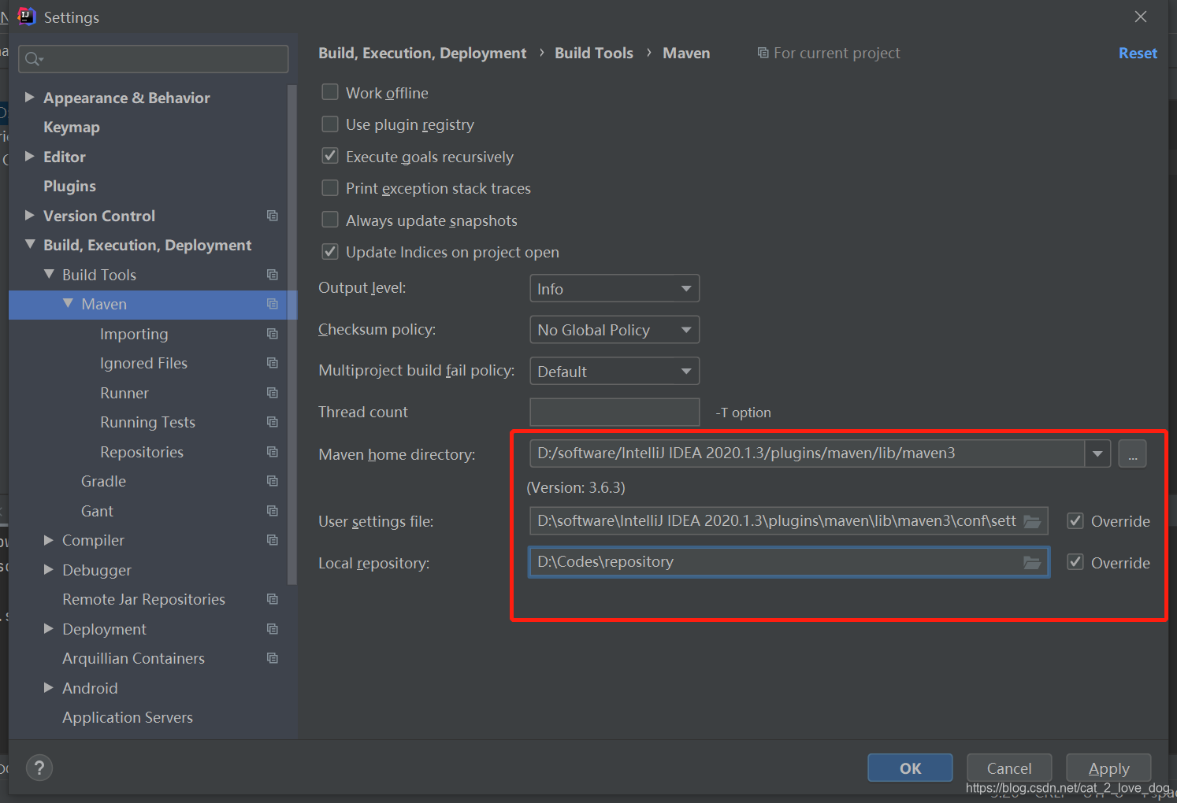Click folder browse icon in User settings file

[x=1032, y=521]
